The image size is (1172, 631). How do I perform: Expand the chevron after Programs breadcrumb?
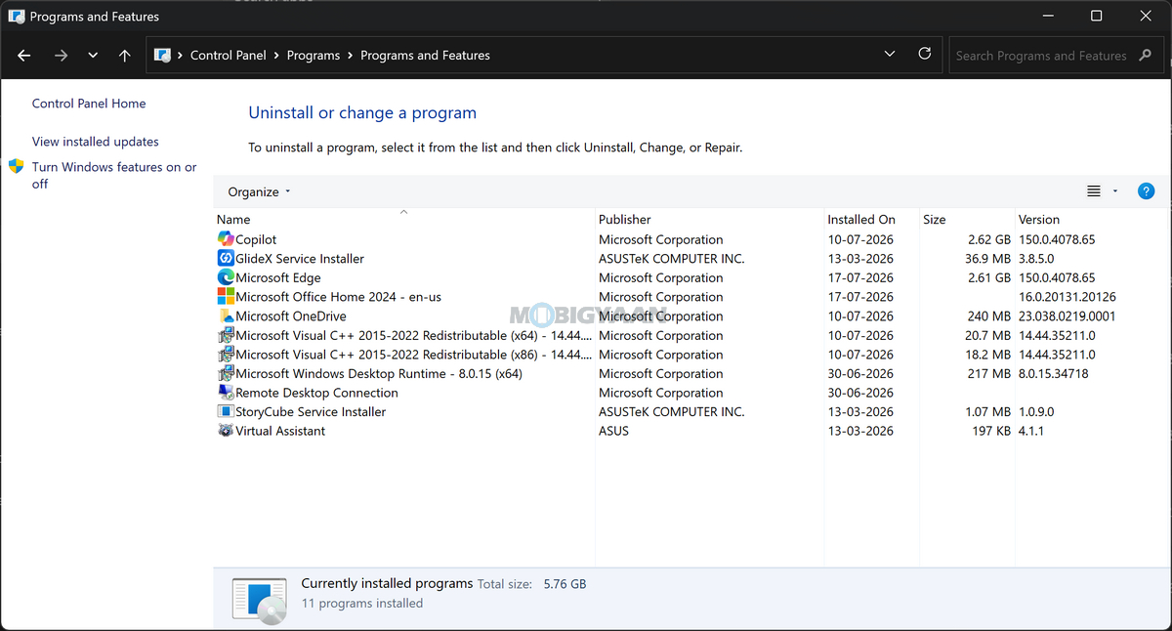[351, 56]
